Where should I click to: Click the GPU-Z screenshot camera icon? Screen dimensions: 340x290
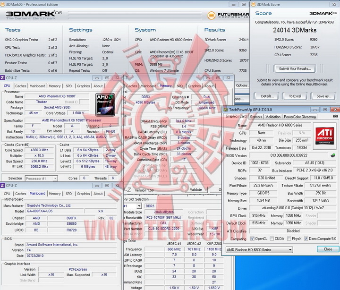point(335,117)
